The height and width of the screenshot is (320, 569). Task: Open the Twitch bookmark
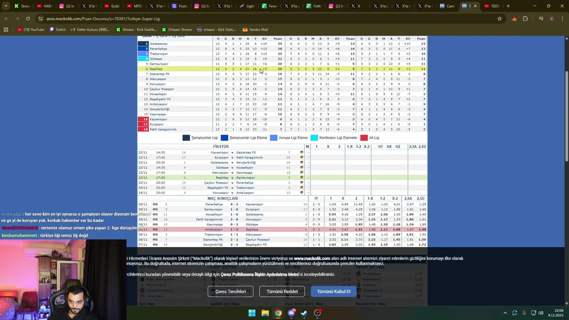(x=57, y=30)
